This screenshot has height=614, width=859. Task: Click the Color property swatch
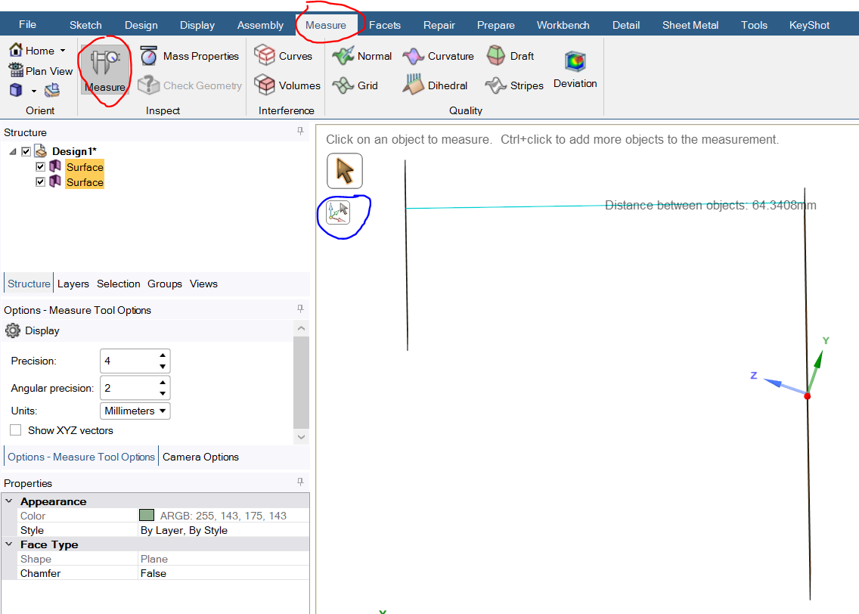point(146,515)
